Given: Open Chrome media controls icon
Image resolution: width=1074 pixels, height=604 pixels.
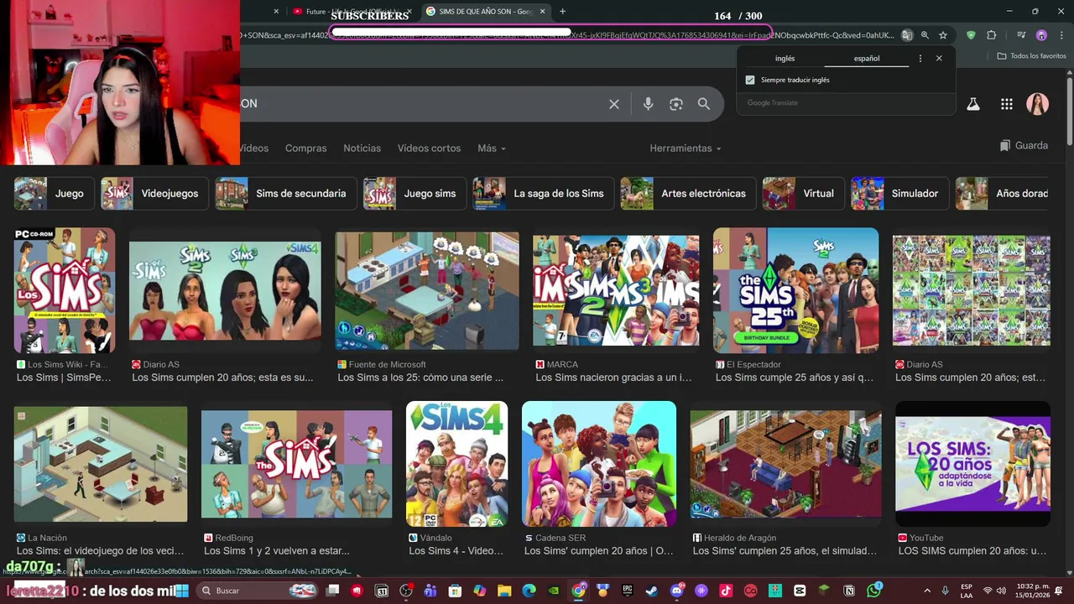Looking at the screenshot, I should (x=1021, y=35).
